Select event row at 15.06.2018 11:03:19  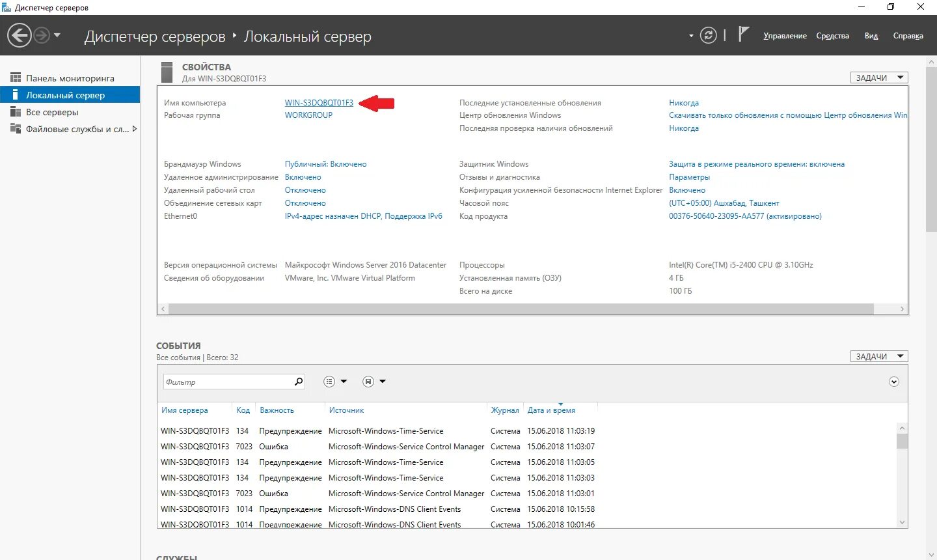click(x=527, y=431)
